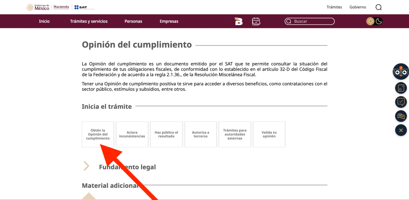
Task: Go to Inicio in navigation bar
Action: (x=44, y=21)
